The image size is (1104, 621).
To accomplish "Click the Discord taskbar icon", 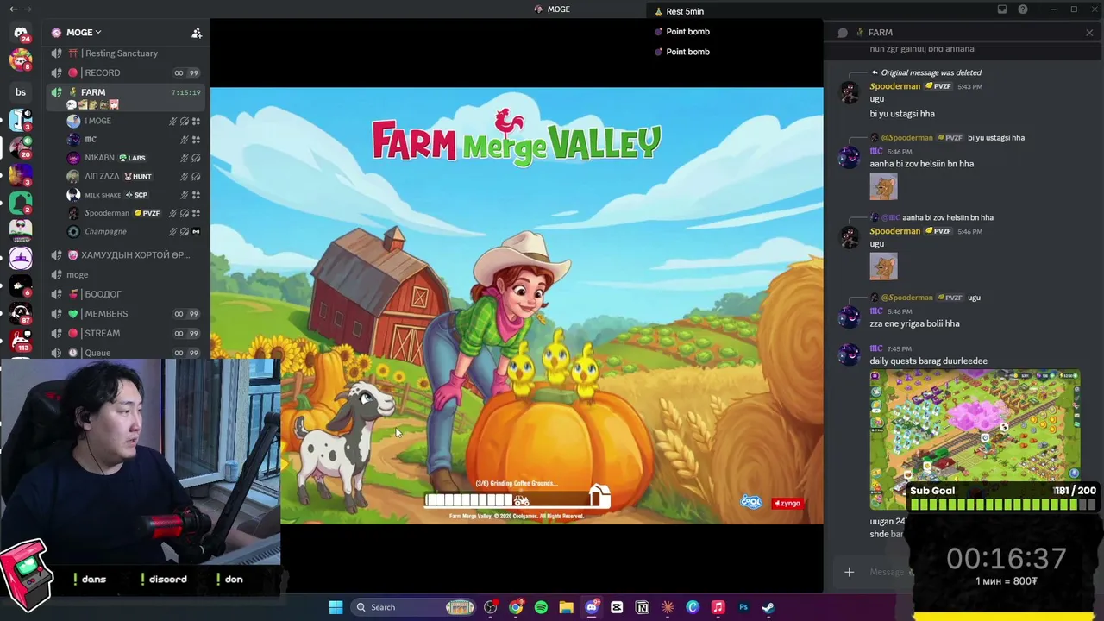I will 592,607.
